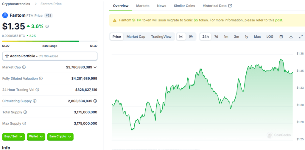Go to Cryptocurrencies breadcrumb link
Screen dimensions: 305x150
pos(16,4)
